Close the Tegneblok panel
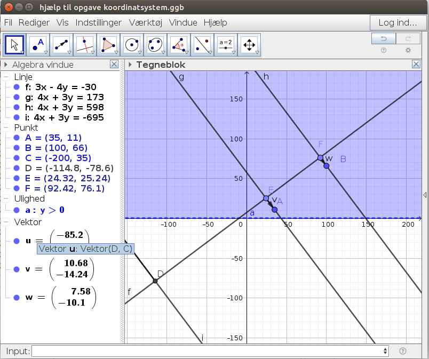The image size is (429, 359). [x=416, y=64]
